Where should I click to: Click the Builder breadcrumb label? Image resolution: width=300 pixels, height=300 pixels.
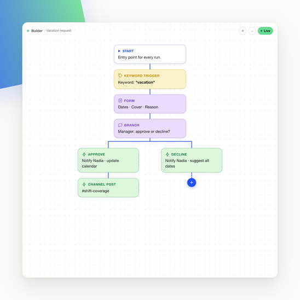[37, 31]
